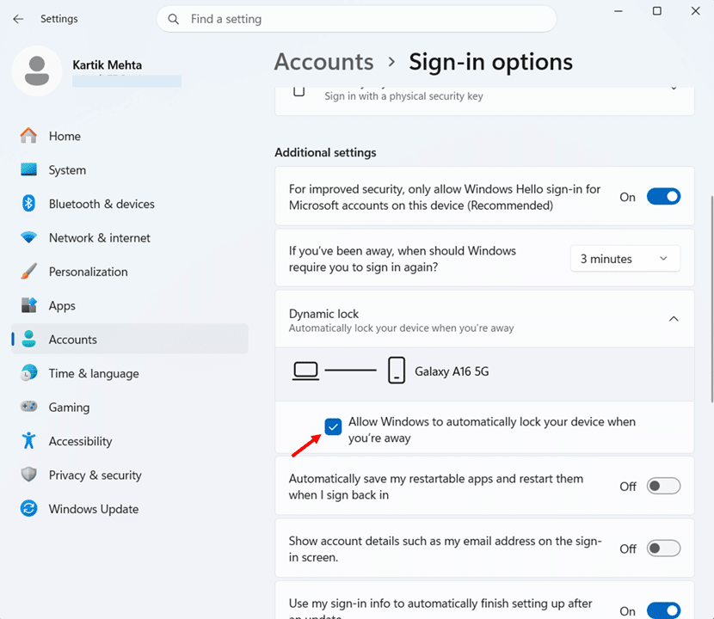Turn off Windows Hello only sign-in toggle
This screenshot has height=619, width=714.
[x=663, y=197]
